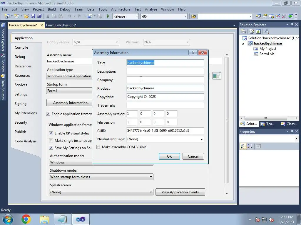The image size is (301, 225).
Task: Click vertical scrollbar of the Application page
Action: (x=227, y=120)
